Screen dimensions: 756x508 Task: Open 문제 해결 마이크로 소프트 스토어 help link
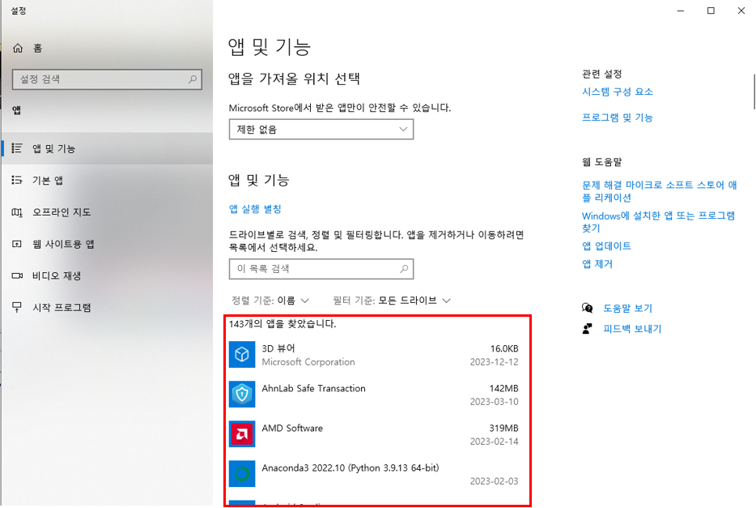pyautogui.click(x=659, y=191)
